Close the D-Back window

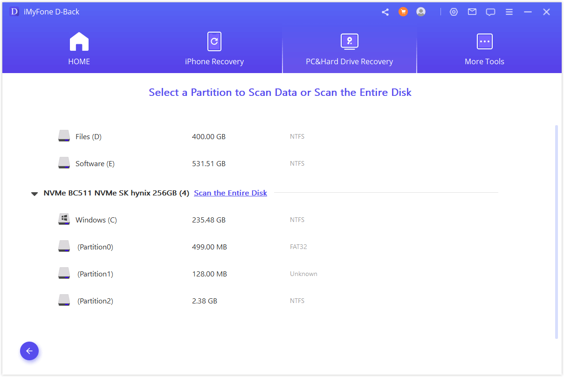pyautogui.click(x=546, y=12)
